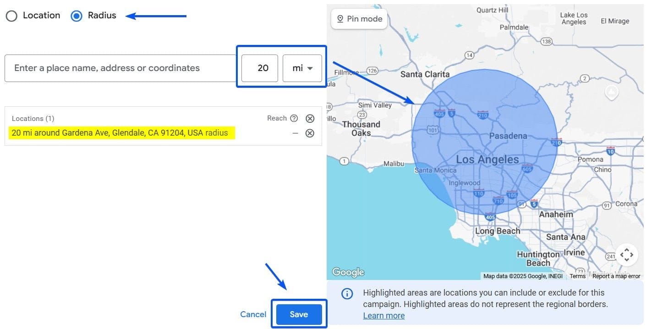Click the place name search field

119,67
